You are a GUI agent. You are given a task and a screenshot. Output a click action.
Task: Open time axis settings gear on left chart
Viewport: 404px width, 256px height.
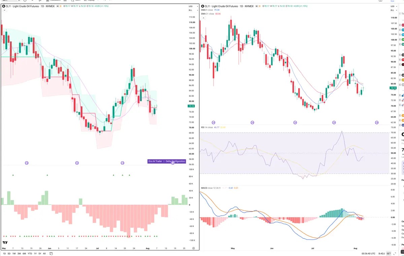pos(194,248)
